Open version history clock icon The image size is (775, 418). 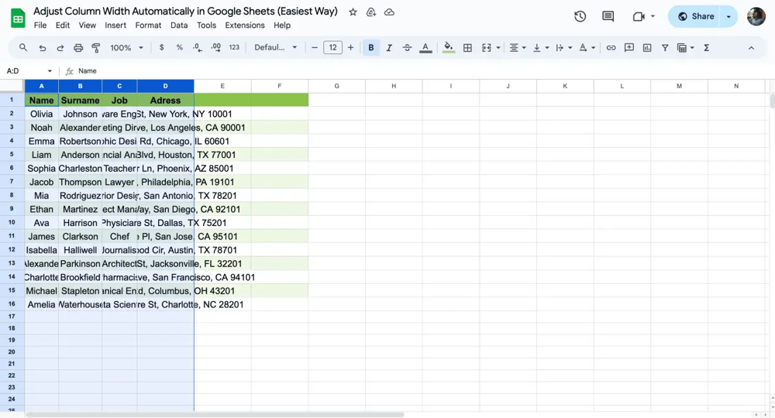pos(580,16)
